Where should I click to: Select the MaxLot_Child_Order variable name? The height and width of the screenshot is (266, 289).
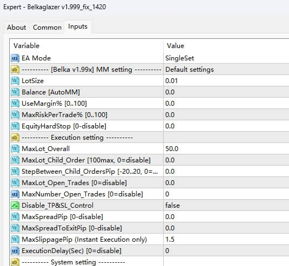[86, 160]
